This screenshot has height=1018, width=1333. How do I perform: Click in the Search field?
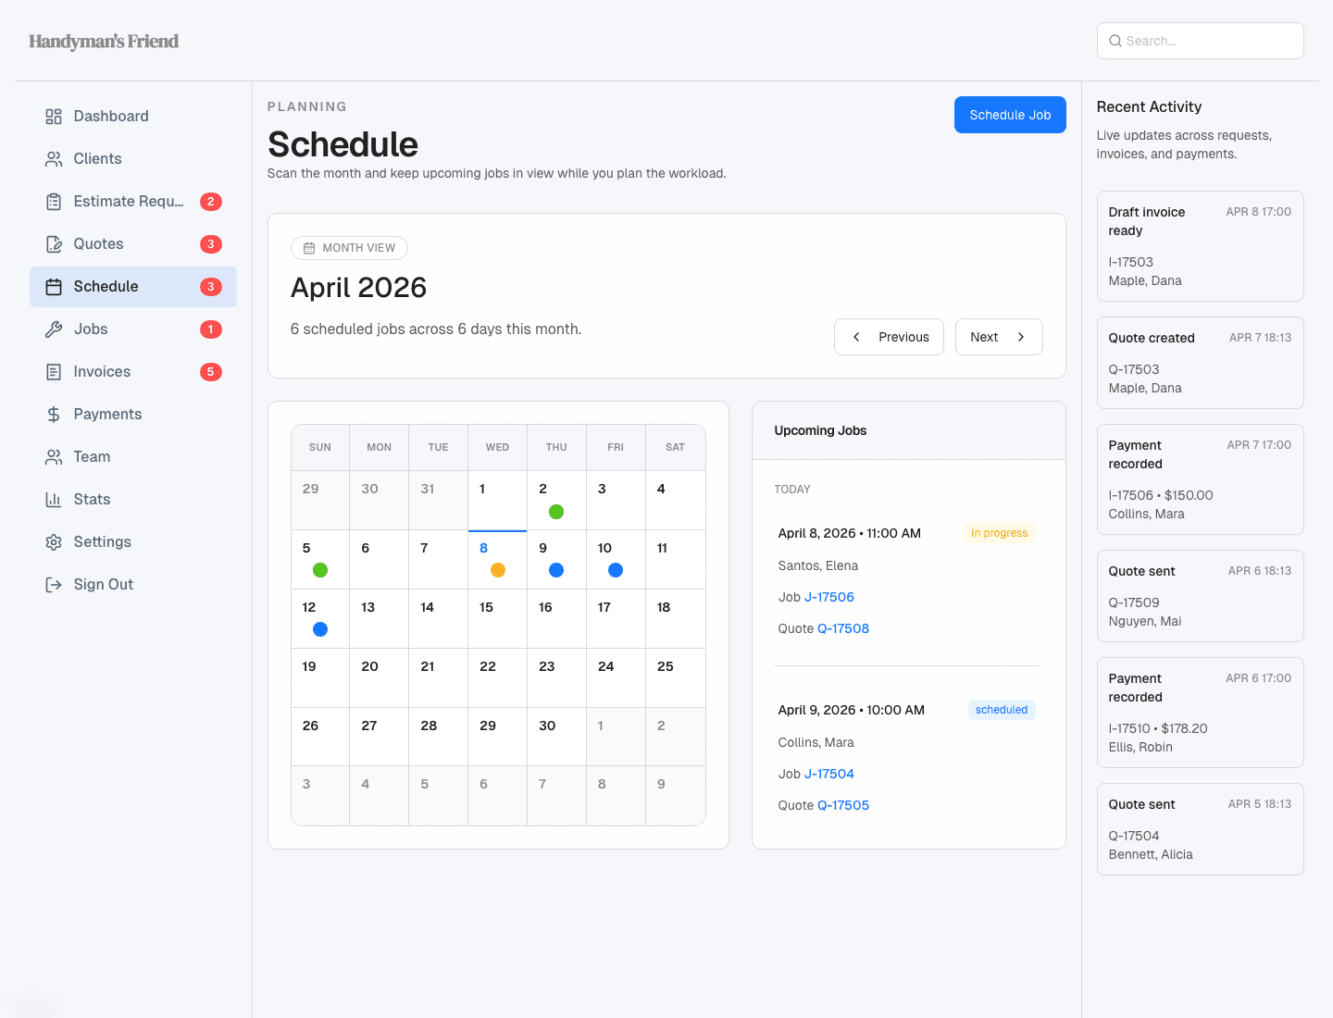[1201, 41]
